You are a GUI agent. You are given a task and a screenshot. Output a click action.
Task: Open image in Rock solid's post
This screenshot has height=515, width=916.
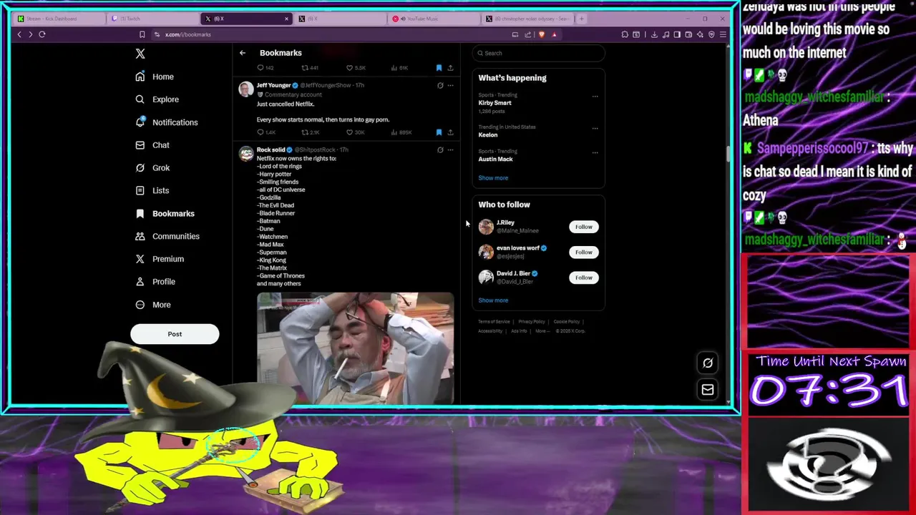[356, 348]
